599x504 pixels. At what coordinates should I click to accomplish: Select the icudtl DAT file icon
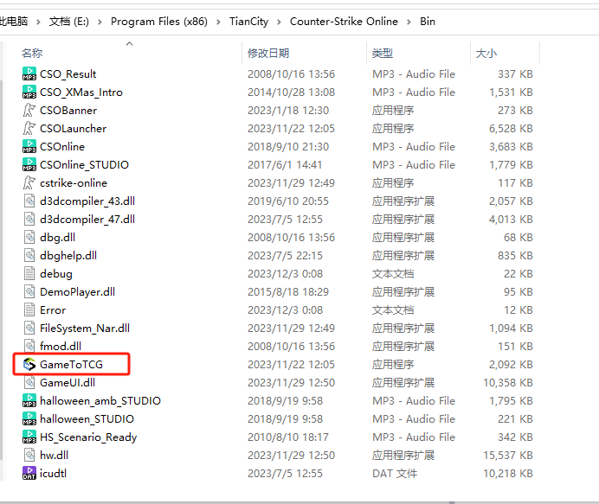point(29,473)
